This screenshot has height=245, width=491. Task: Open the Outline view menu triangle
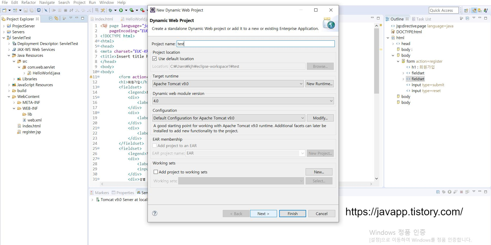(x=474, y=18)
